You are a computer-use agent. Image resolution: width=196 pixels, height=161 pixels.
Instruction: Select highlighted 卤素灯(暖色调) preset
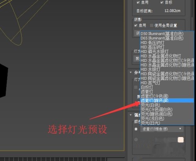pyautogui.click(x=167, y=101)
